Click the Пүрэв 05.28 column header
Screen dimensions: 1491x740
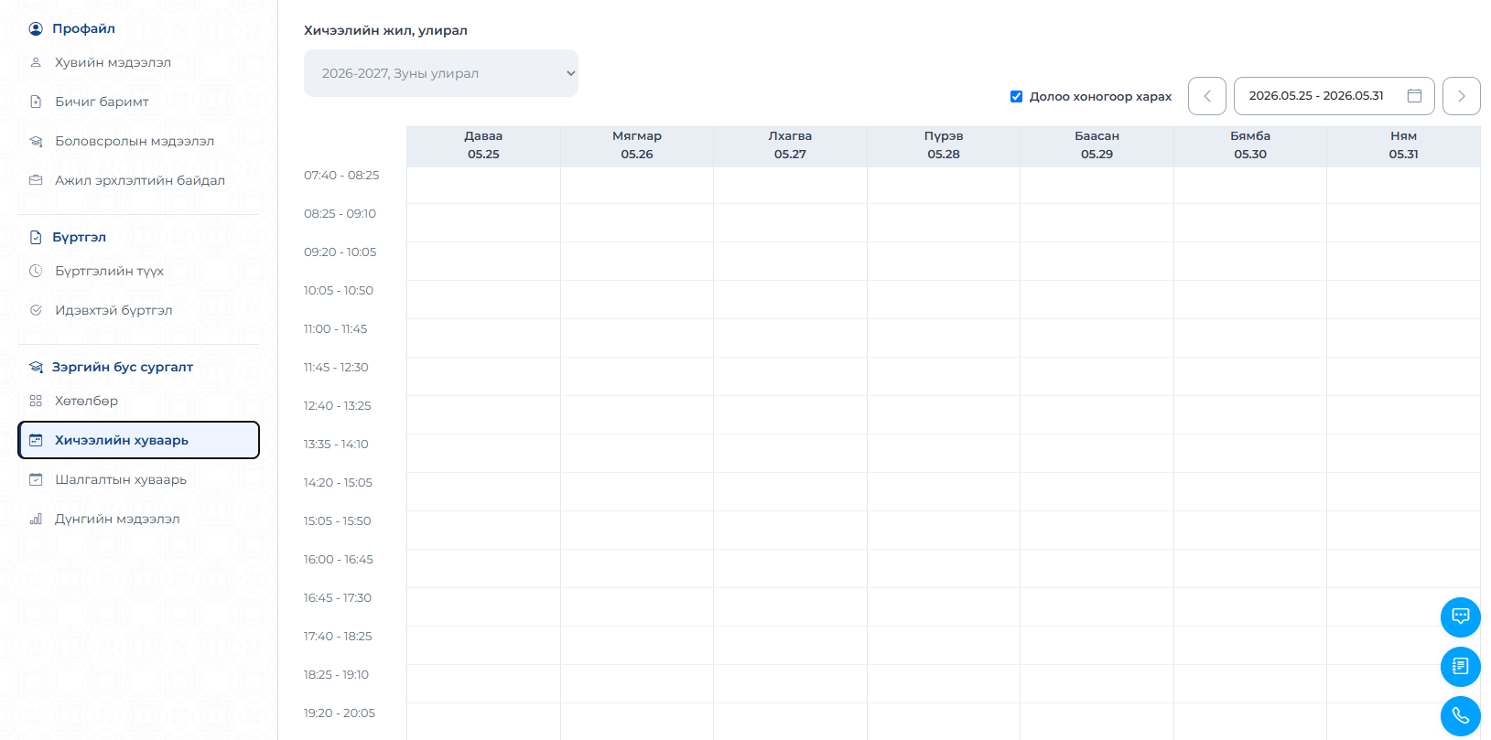click(944, 145)
